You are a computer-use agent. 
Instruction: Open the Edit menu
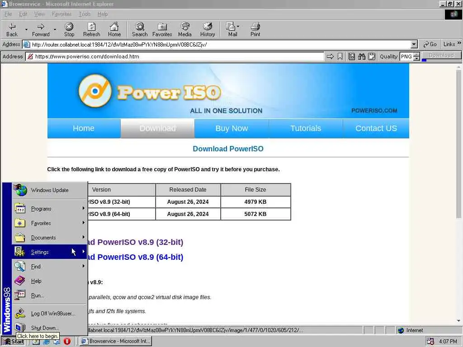pyautogui.click(x=23, y=14)
